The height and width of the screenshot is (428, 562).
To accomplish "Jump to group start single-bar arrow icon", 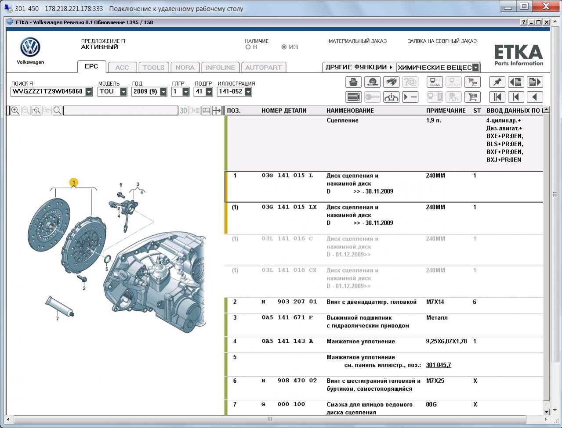I will (516, 97).
